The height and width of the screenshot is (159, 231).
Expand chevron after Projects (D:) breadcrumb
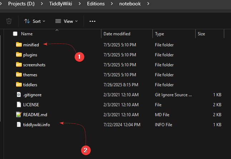point(42,4)
